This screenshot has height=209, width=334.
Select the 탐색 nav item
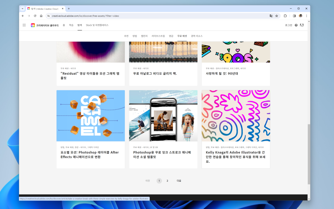pos(80,25)
